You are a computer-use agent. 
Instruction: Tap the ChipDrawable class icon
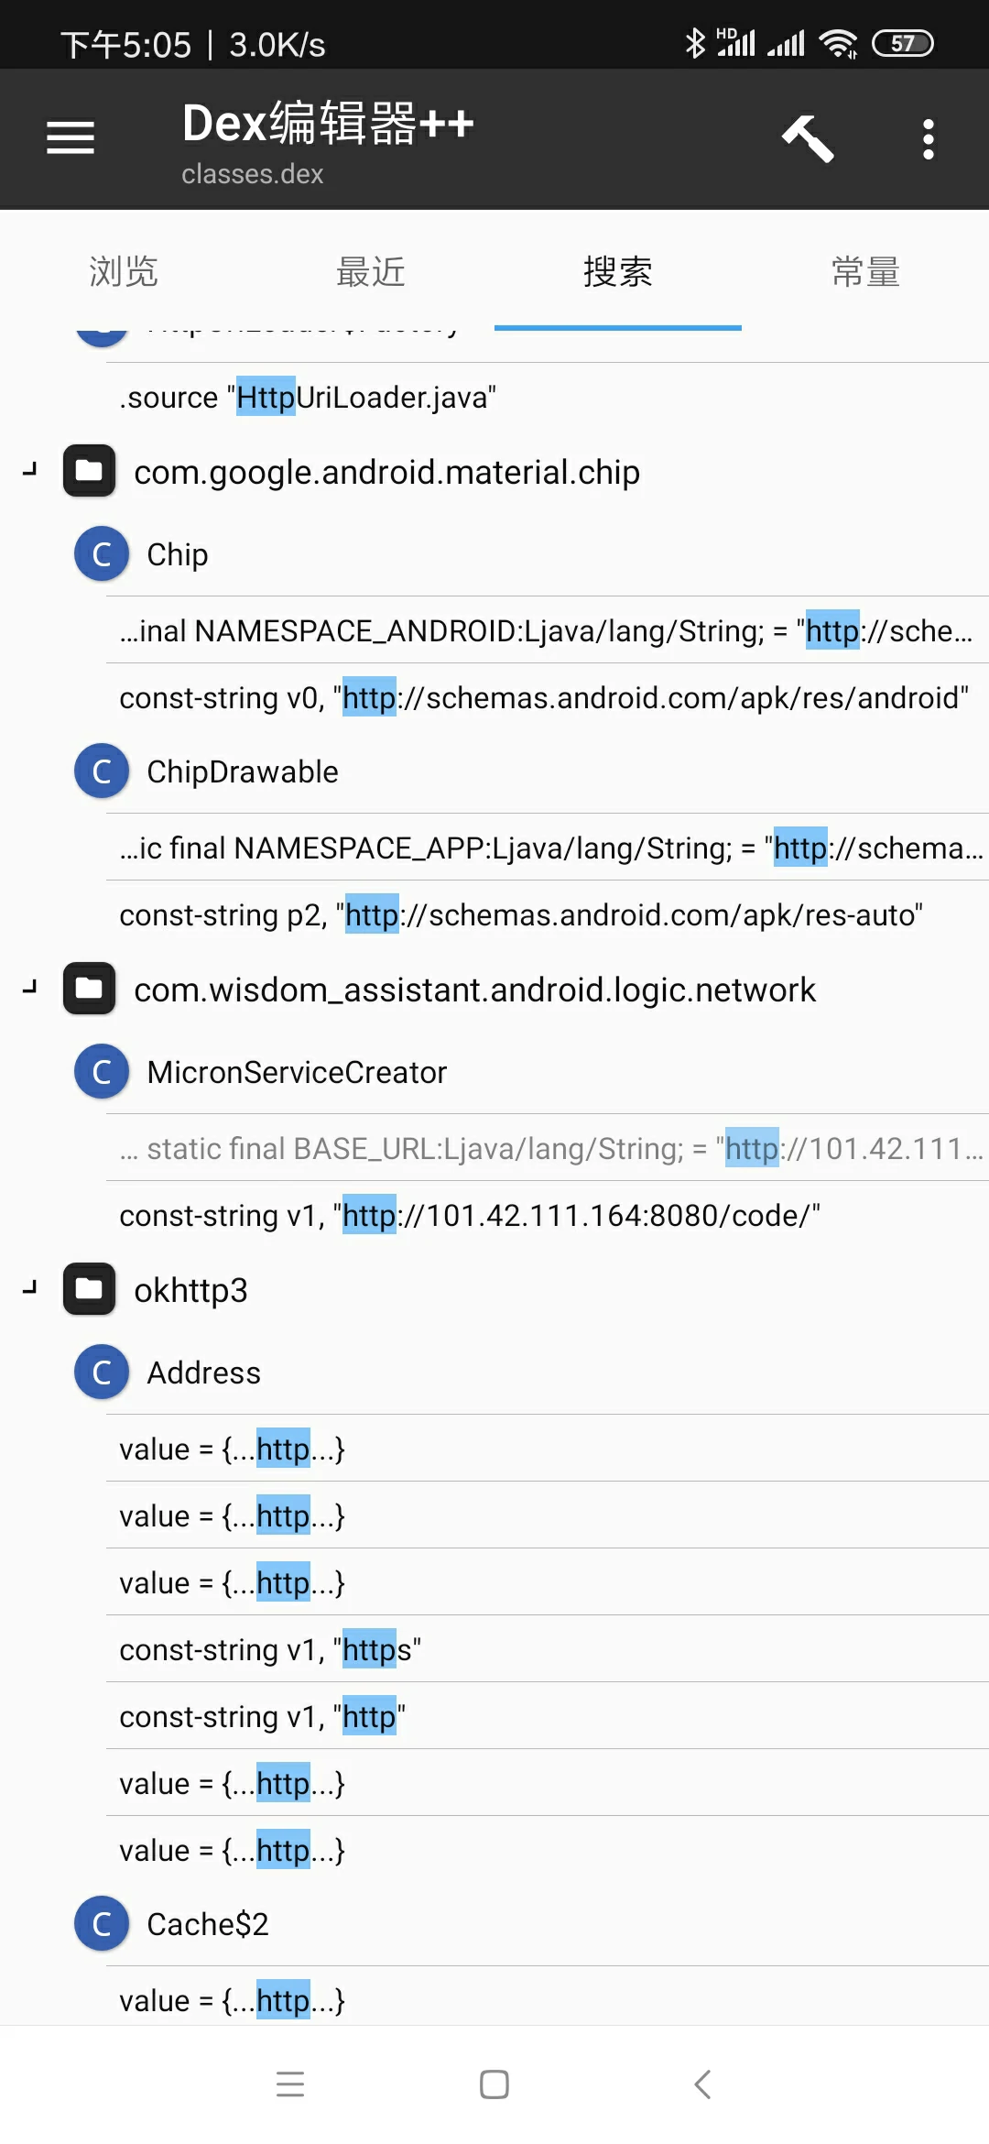pos(102,771)
